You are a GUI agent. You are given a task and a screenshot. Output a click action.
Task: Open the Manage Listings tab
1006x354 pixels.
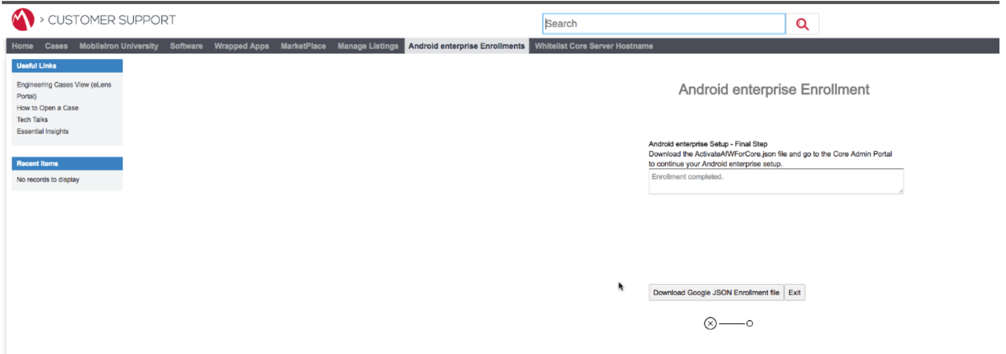[368, 46]
